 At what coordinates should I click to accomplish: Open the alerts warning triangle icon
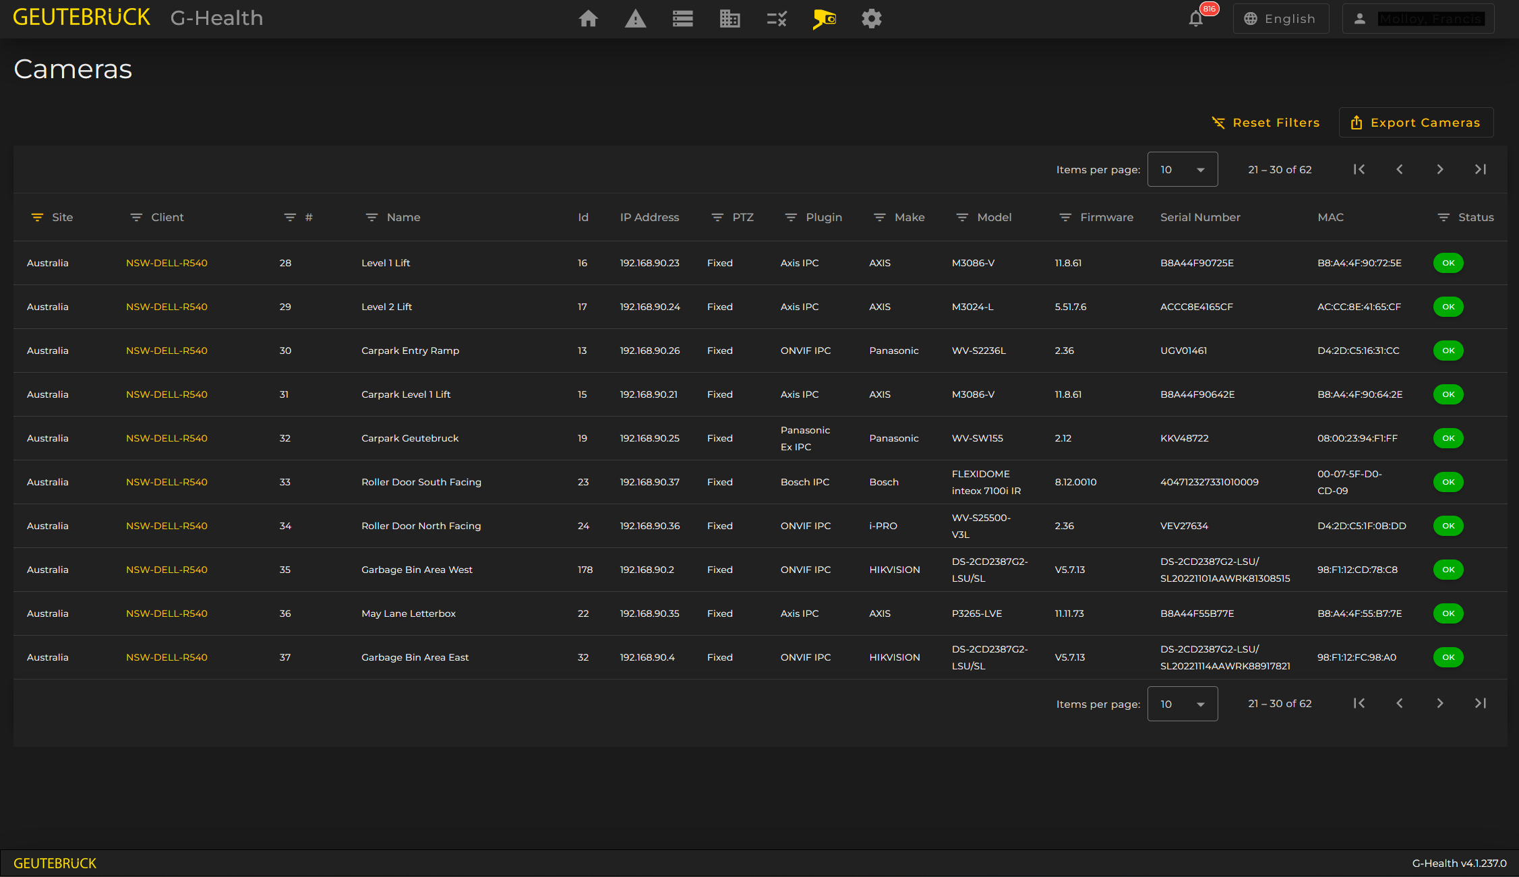tap(635, 19)
